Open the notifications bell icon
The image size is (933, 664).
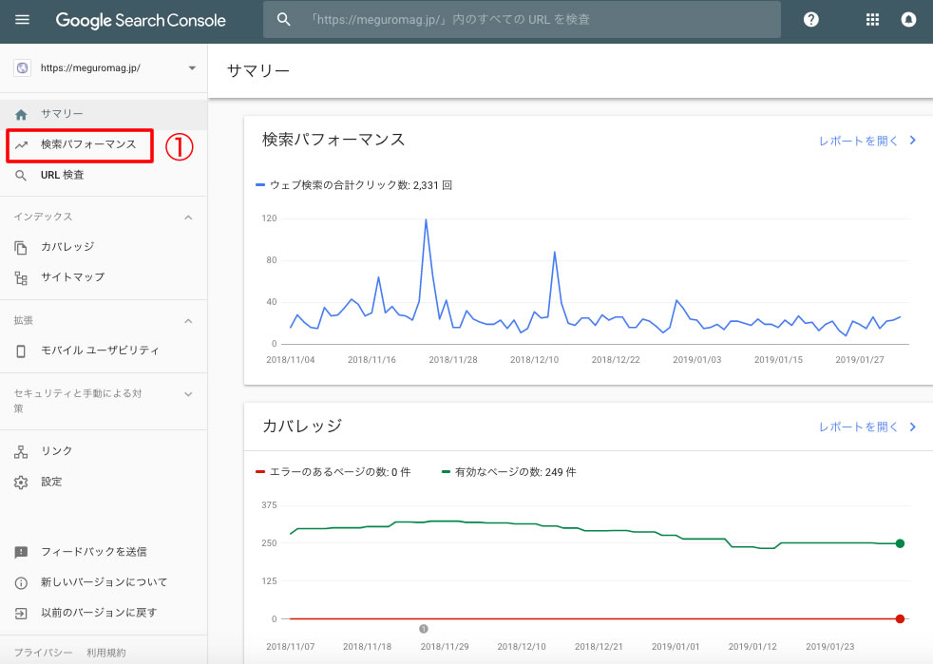coord(908,20)
